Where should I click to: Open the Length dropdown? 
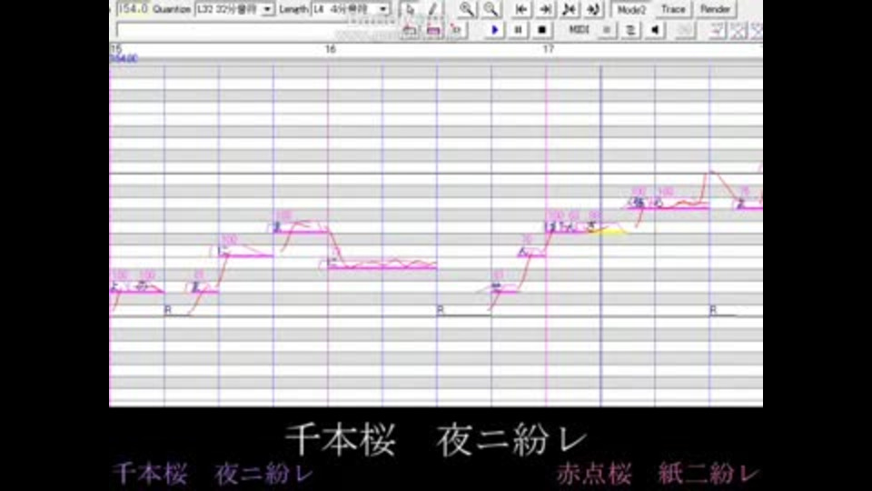point(383,9)
